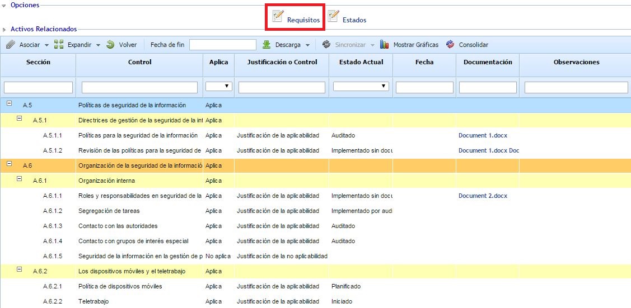631x308 pixels.
Task: Click the Descarga download icon
Action: pyautogui.click(x=267, y=45)
